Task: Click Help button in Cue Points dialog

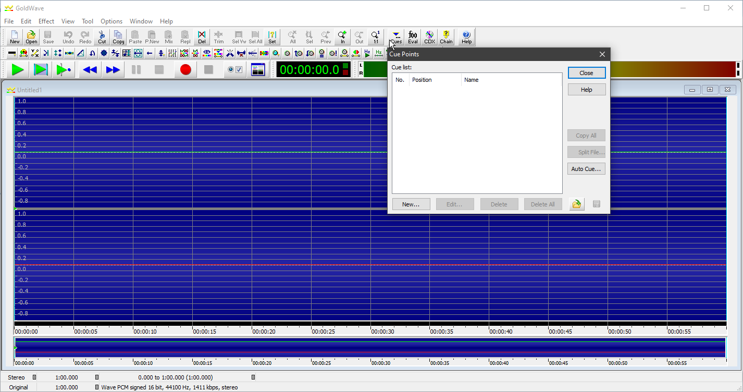Action: click(587, 90)
